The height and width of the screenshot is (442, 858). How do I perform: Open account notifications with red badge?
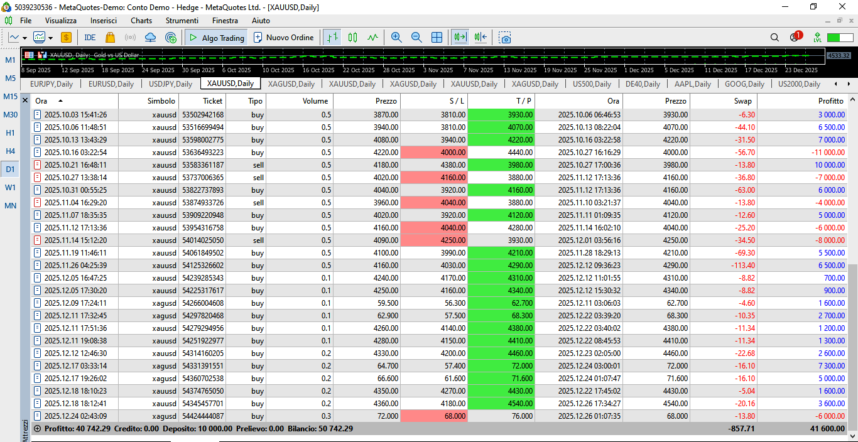coord(795,37)
